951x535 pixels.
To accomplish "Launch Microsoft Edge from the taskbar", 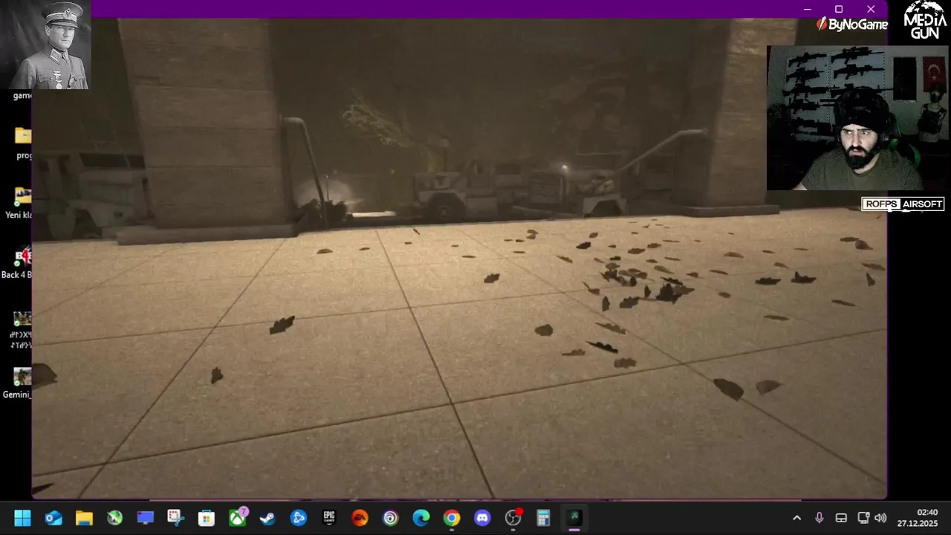I will coord(421,518).
